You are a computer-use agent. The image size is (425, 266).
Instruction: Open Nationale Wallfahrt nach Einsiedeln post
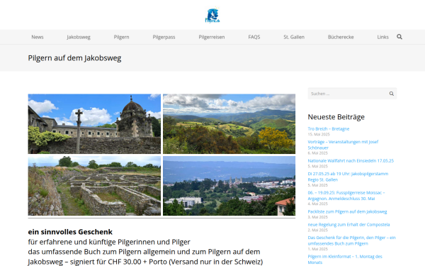[351, 161]
